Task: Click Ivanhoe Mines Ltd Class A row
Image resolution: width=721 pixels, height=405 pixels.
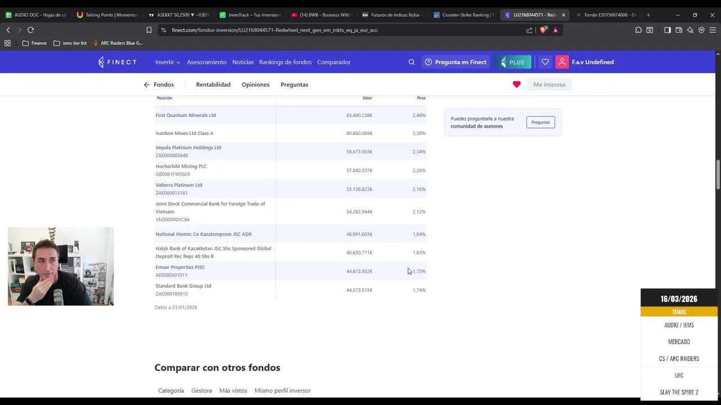Action: pos(291,133)
